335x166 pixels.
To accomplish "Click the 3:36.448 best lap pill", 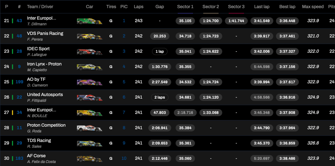I will click(x=287, y=21).
